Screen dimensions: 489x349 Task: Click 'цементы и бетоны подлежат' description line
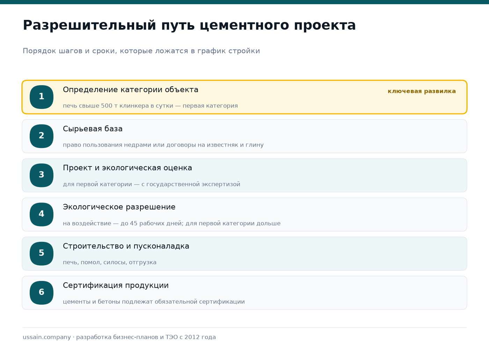(154, 302)
